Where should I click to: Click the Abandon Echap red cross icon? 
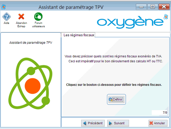21,16
